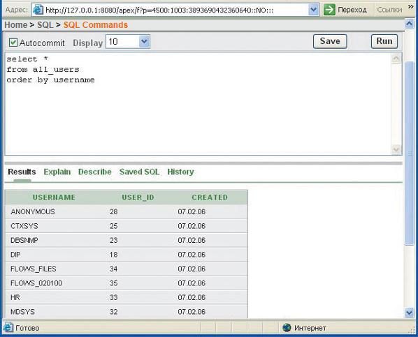Click the vertical page scrollbar thumb
Image resolution: width=418 pixels, height=337 pixels.
(409, 153)
